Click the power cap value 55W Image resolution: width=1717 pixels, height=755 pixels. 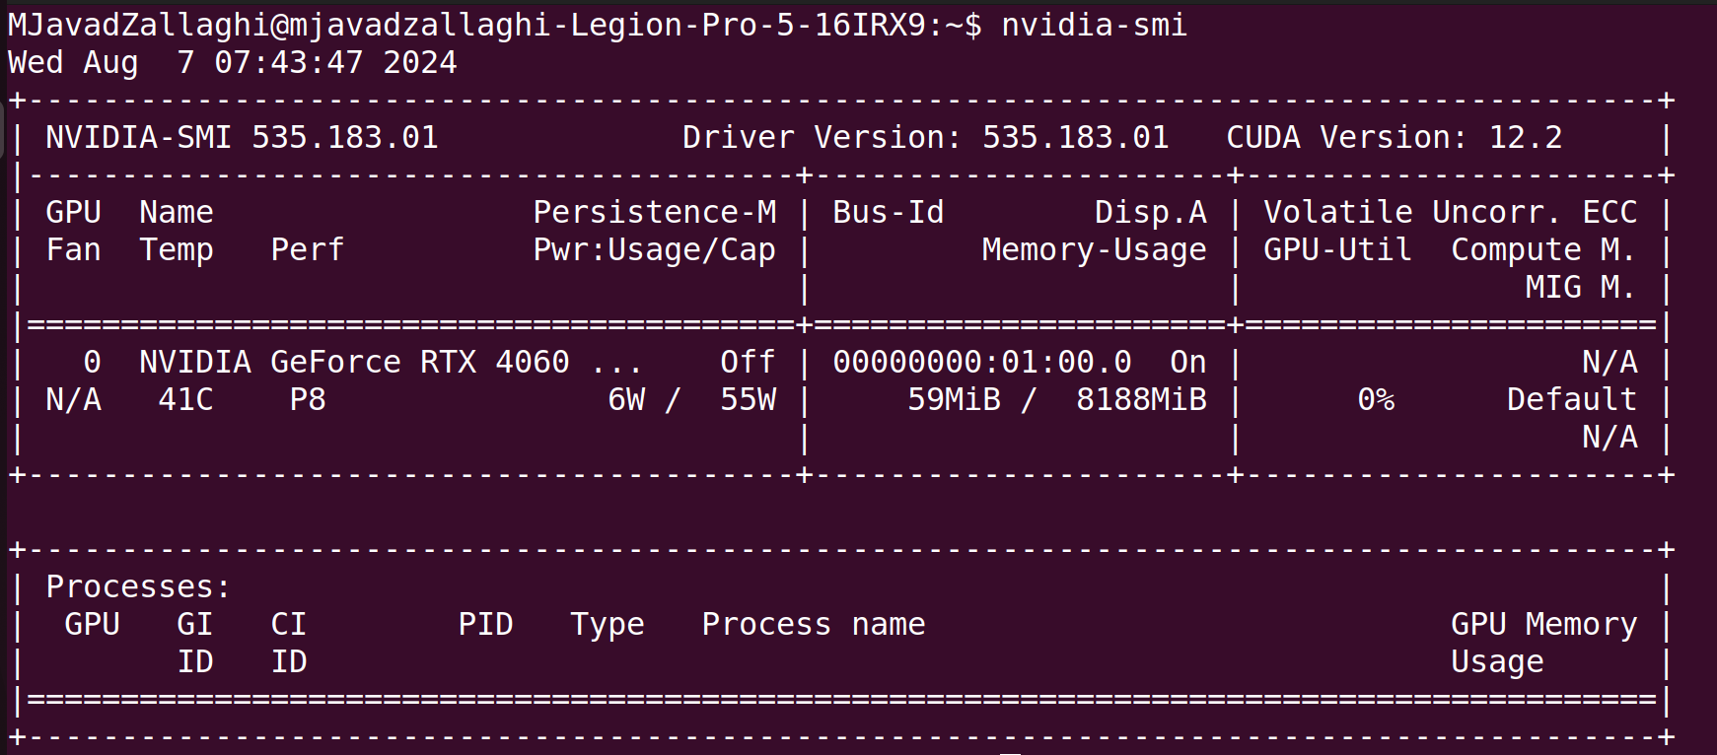(748, 399)
